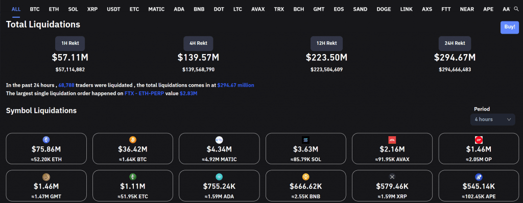Select the NEAR tab
Image resolution: width=523 pixels, height=203 pixels.
pos(467,9)
